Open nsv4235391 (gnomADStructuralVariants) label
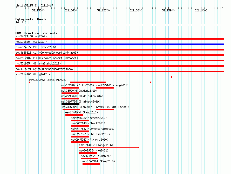 pyautogui.click(x=44, y=69)
